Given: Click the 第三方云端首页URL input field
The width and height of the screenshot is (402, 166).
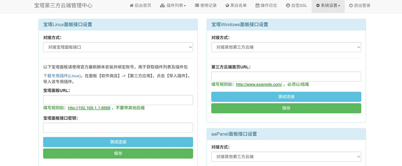Looking at the screenshot, I should [286, 76].
